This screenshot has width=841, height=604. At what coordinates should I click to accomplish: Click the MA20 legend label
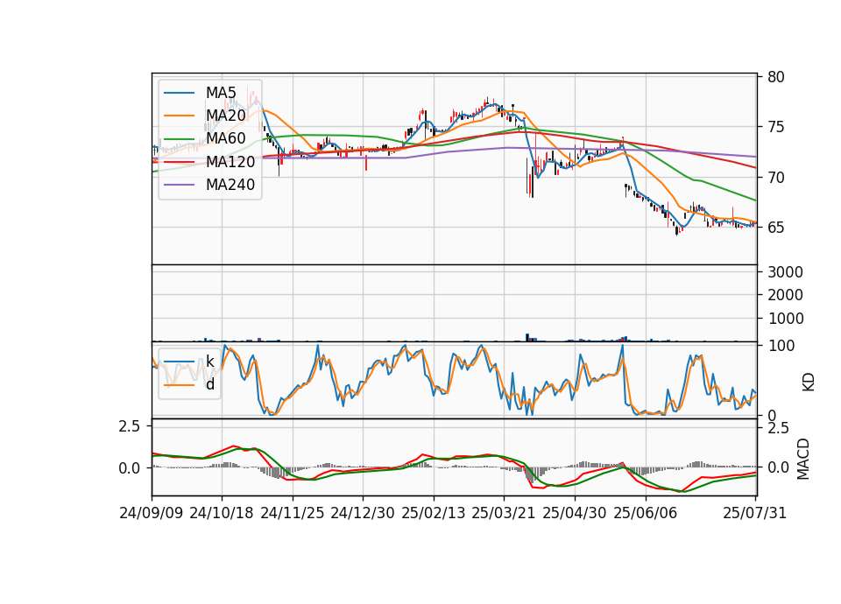[x=225, y=116]
